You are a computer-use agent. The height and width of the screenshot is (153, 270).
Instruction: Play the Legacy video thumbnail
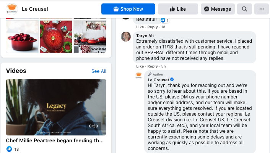coord(56,107)
